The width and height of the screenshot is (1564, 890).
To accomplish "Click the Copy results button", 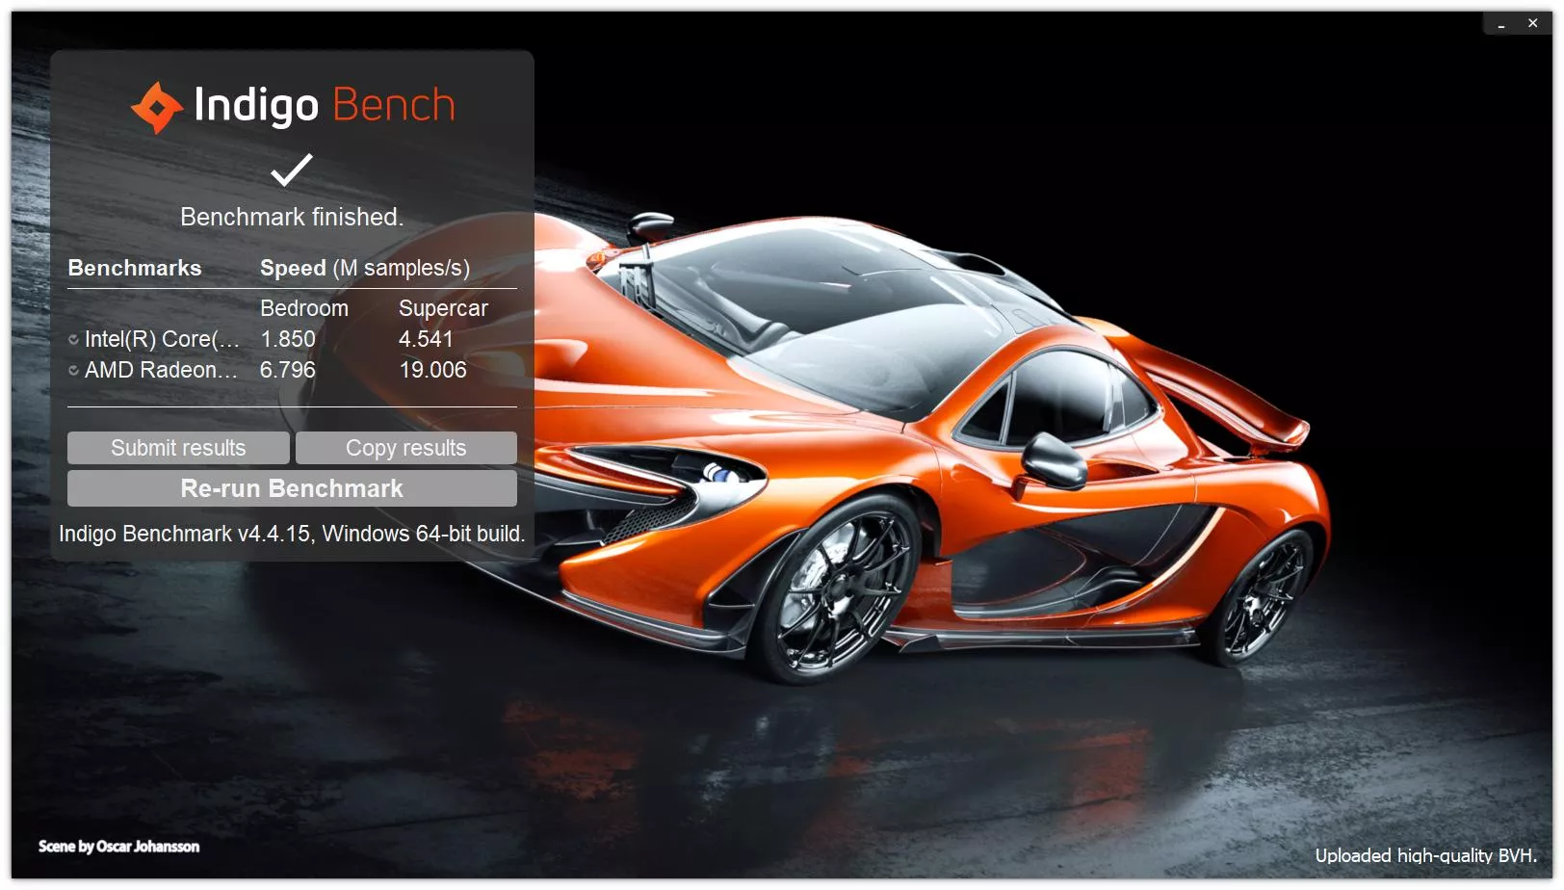I will click(405, 448).
